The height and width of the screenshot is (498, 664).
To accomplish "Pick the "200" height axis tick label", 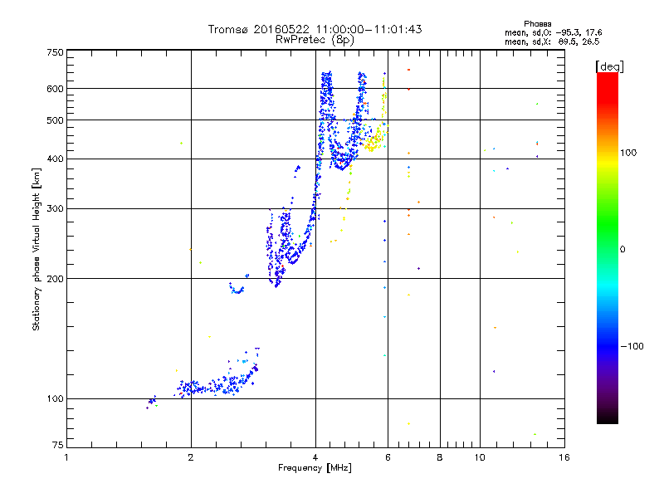I will click(55, 279).
